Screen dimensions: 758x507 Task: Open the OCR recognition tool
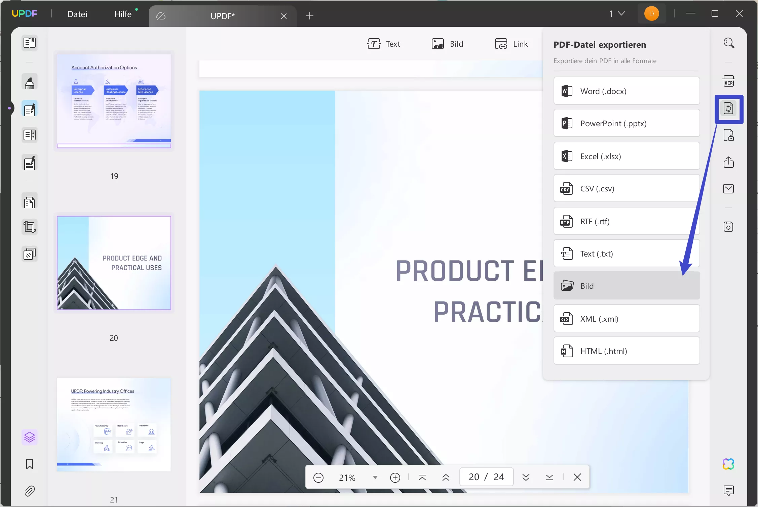728,81
